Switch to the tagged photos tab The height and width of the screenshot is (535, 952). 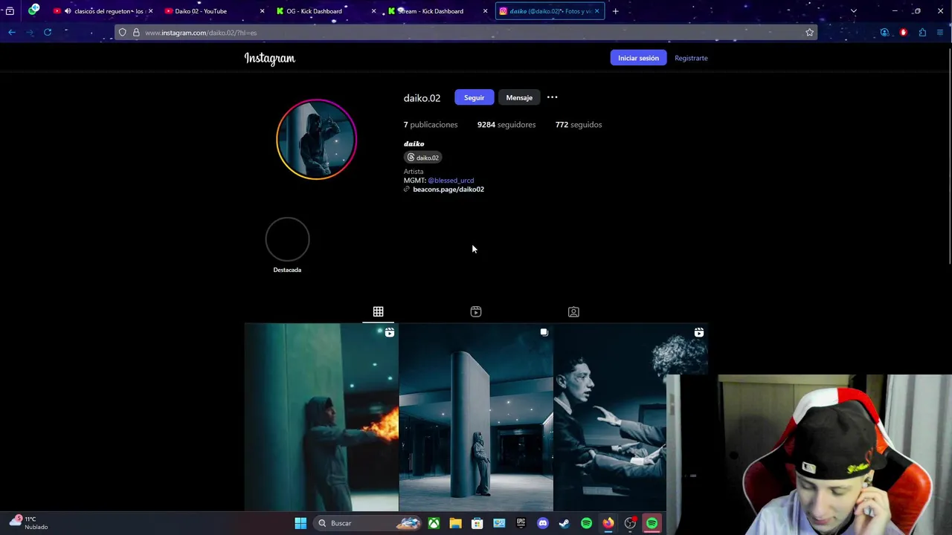click(x=573, y=312)
